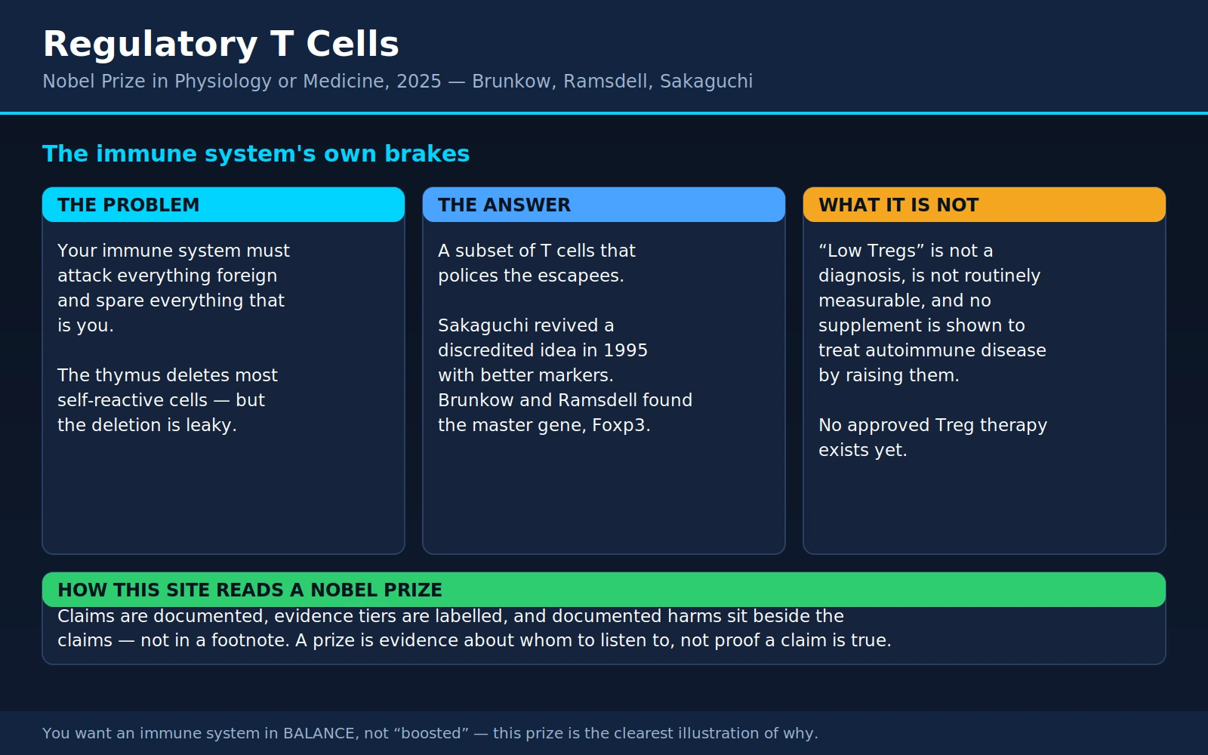Click the prize is evidence sentence

pyautogui.click(x=593, y=640)
